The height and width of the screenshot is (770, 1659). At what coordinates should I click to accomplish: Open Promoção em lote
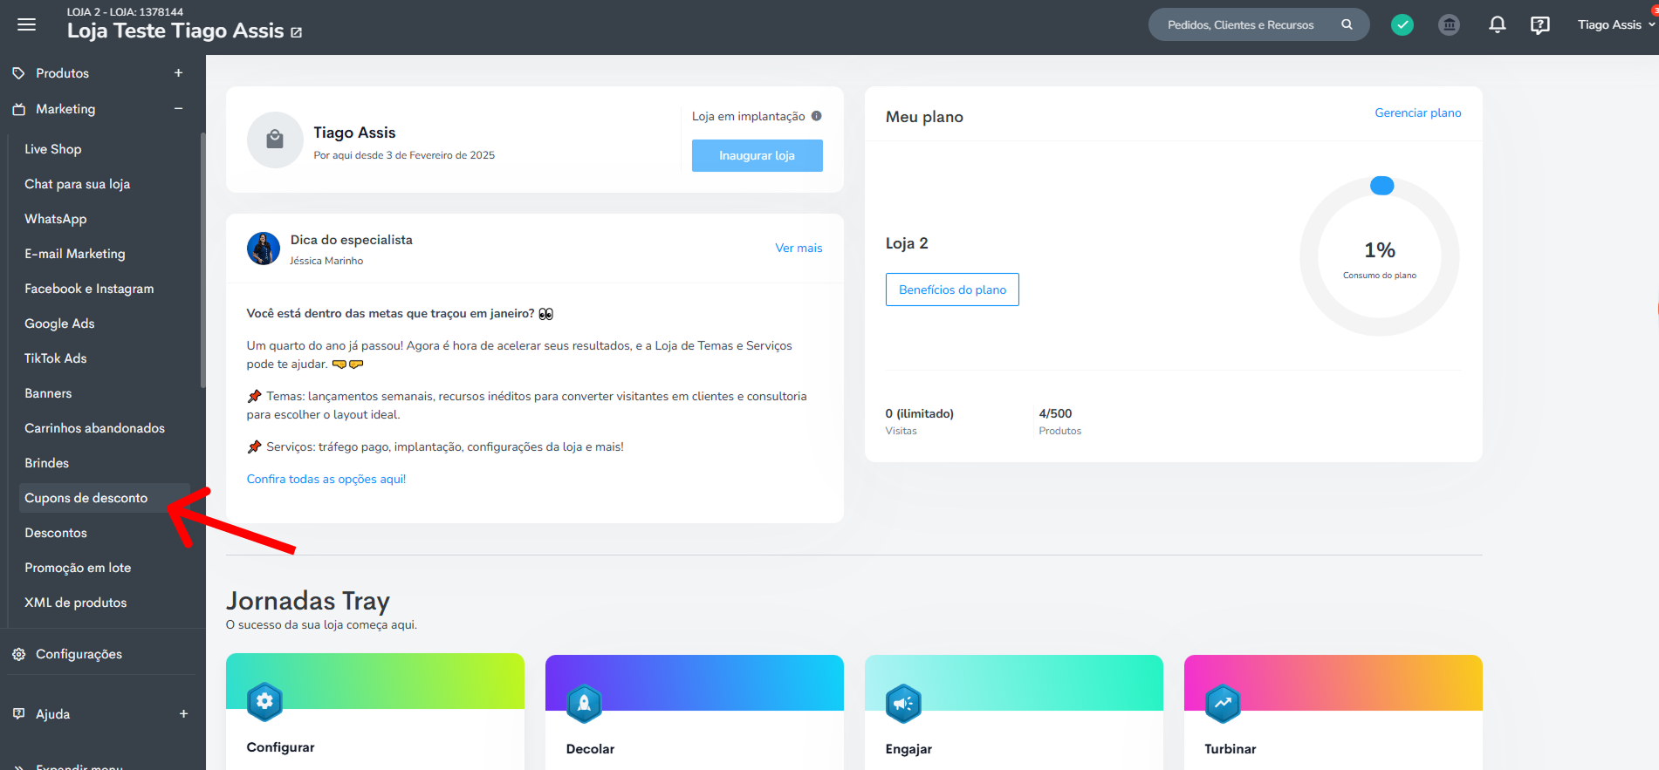pyautogui.click(x=78, y=568)
